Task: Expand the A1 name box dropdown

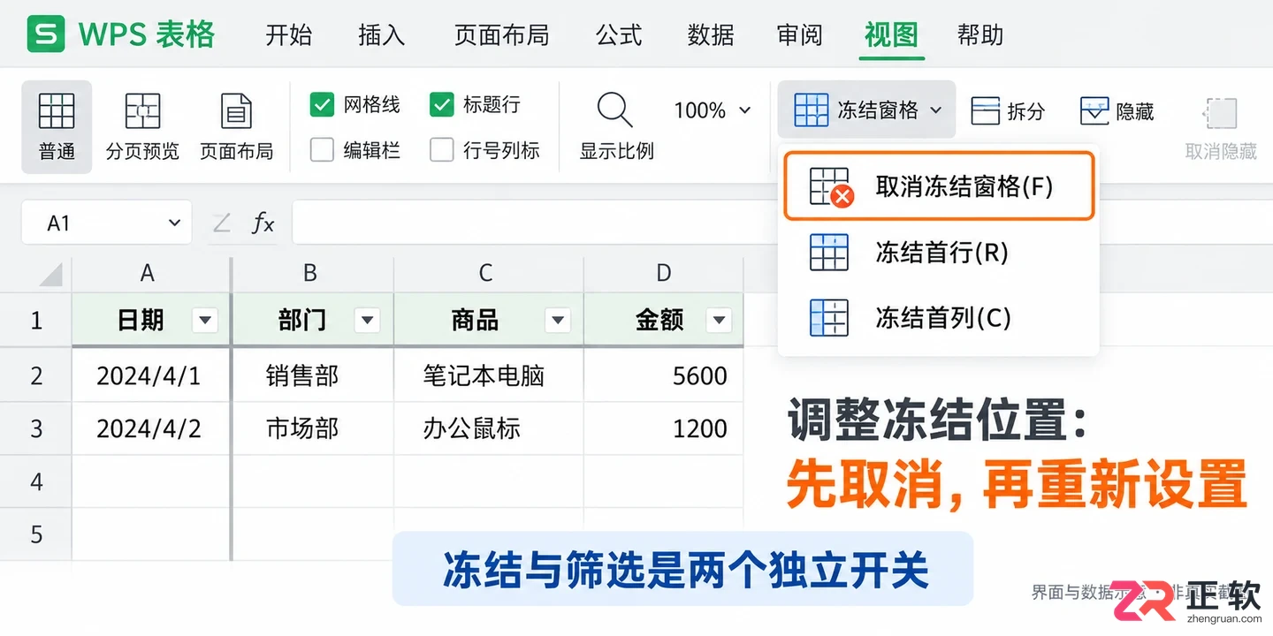Action: click(x=174, y=223)
